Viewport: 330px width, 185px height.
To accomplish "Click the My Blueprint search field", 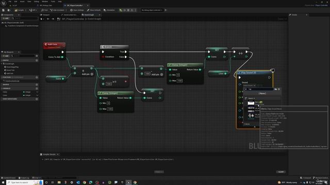I will [23, 56].
